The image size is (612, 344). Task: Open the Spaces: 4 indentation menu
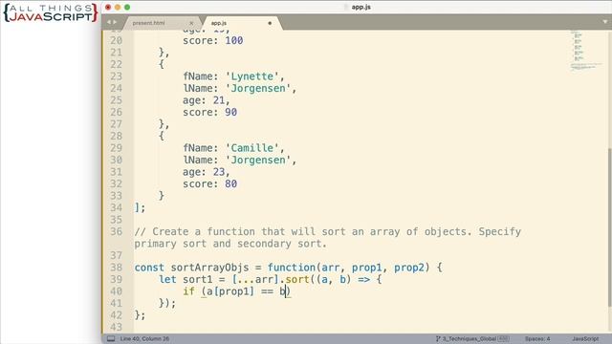coord(537,338)
